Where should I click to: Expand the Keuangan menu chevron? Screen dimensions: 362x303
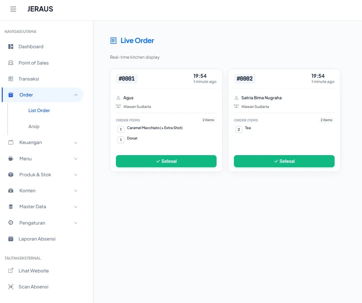76,143
